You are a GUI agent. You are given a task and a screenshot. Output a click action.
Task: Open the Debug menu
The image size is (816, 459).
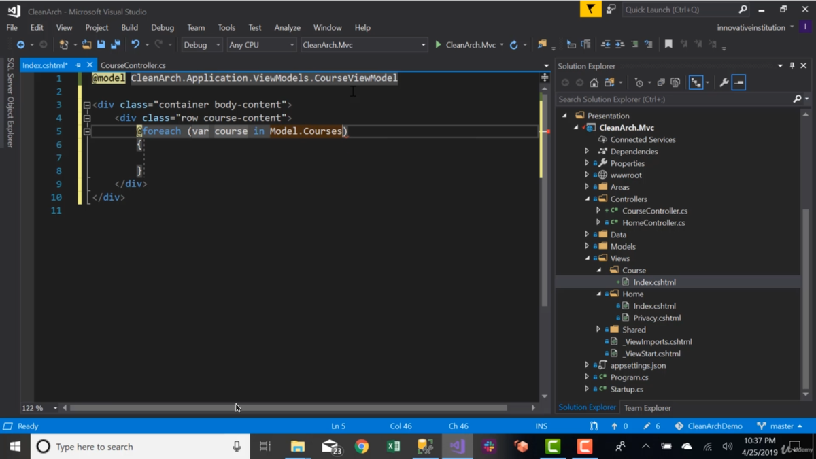pyautogui.click(x=163, y=28)
